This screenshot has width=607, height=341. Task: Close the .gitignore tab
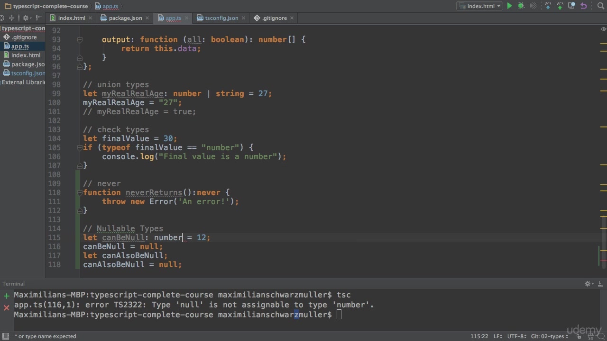(292, 18)
